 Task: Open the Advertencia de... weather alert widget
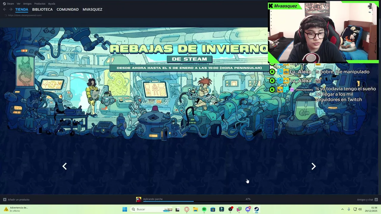pos(16,209)
